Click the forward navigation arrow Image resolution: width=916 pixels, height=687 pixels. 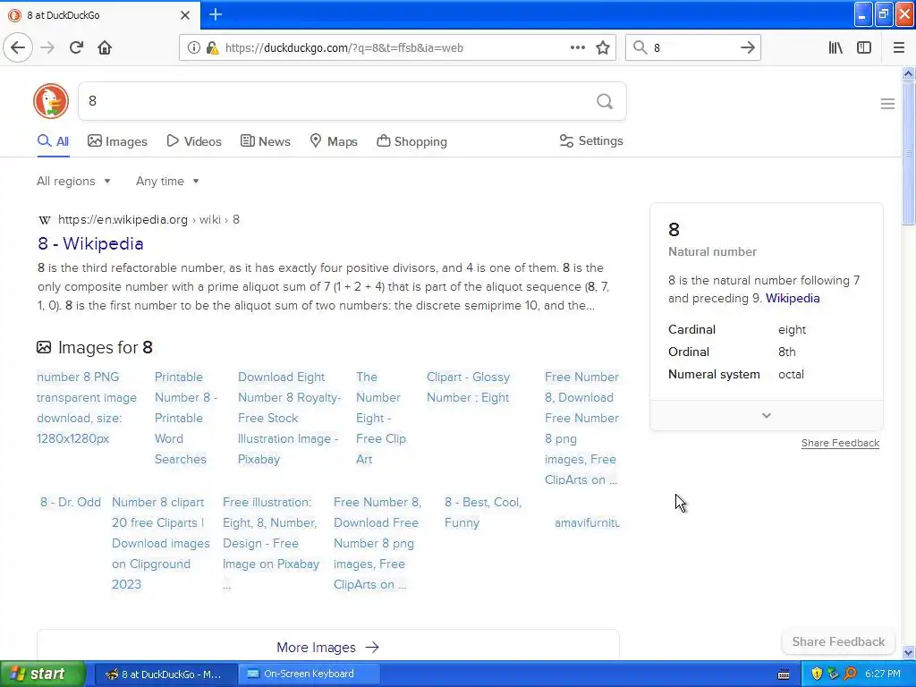(x=47, y=47)
